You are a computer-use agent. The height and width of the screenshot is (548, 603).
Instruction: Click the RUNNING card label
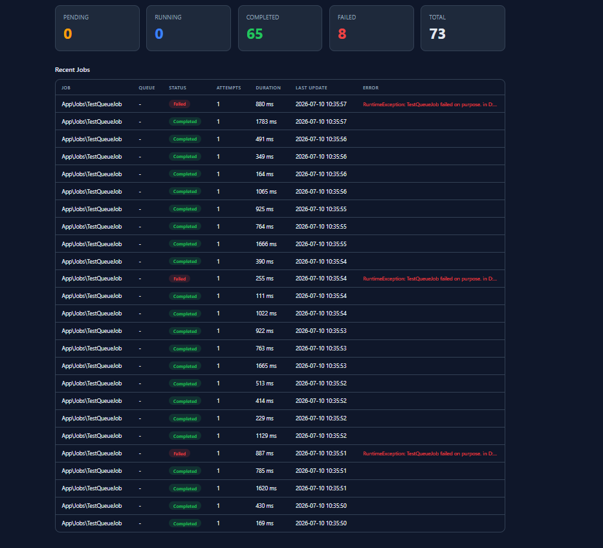(x=168, y=17)
